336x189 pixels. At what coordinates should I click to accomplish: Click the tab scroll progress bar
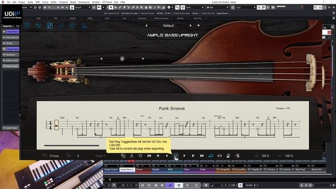(x=71, y=145)
